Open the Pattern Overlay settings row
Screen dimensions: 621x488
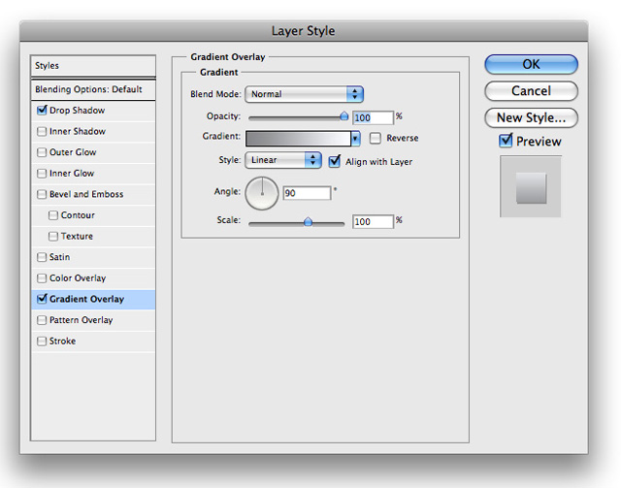coord(93,320)
